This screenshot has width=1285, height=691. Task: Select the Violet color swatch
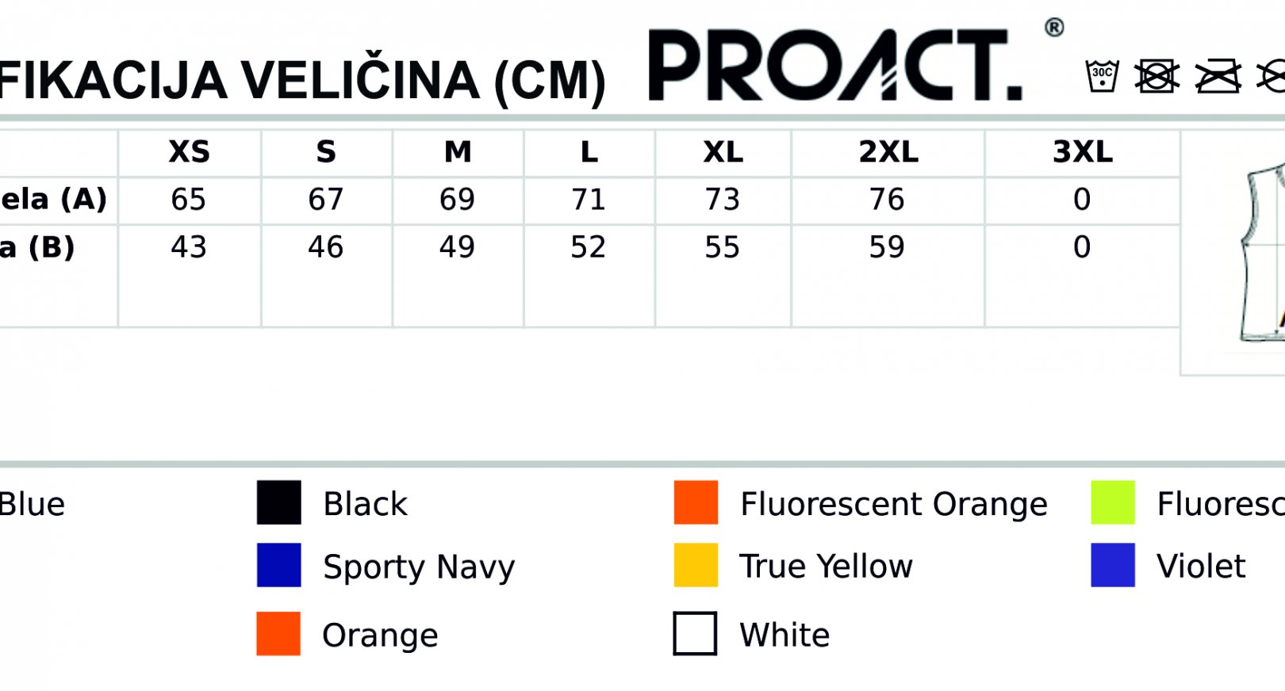(x=1113, y=565)
